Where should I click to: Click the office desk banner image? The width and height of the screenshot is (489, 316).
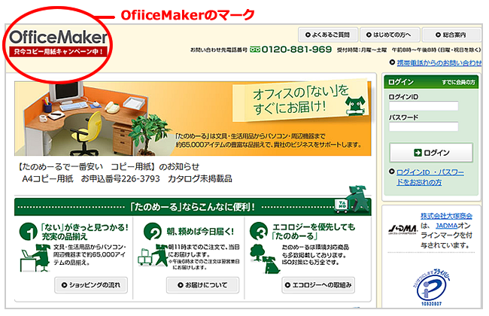(193, 119)
